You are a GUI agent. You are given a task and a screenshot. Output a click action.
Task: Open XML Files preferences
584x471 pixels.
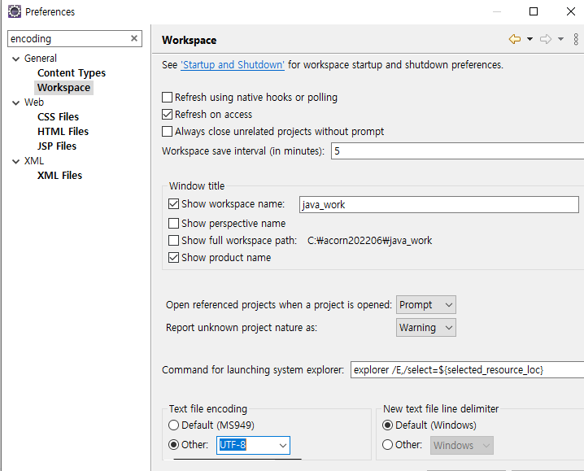click(x=59, y=175)
